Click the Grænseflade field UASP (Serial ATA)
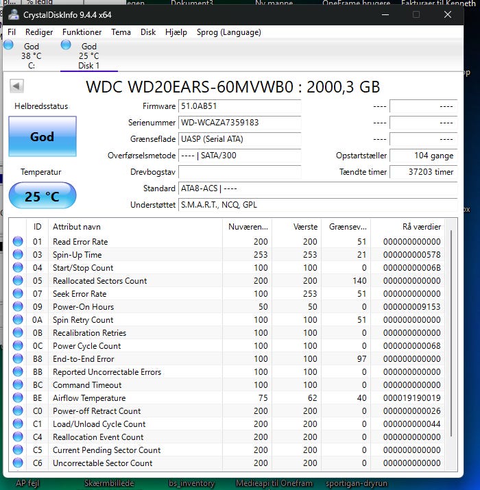Screen dimensions: 480x490 tap(239, 139)
